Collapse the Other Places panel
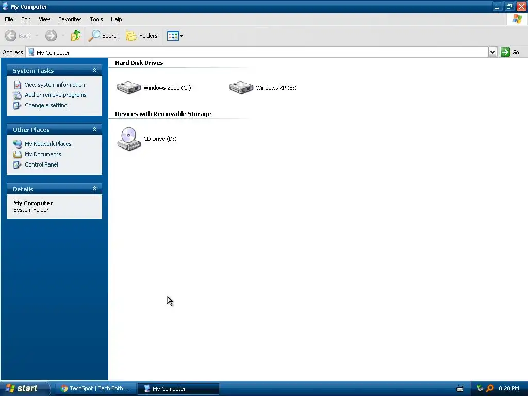This screenshot has height=396, width=528. (x=95, y=129)
